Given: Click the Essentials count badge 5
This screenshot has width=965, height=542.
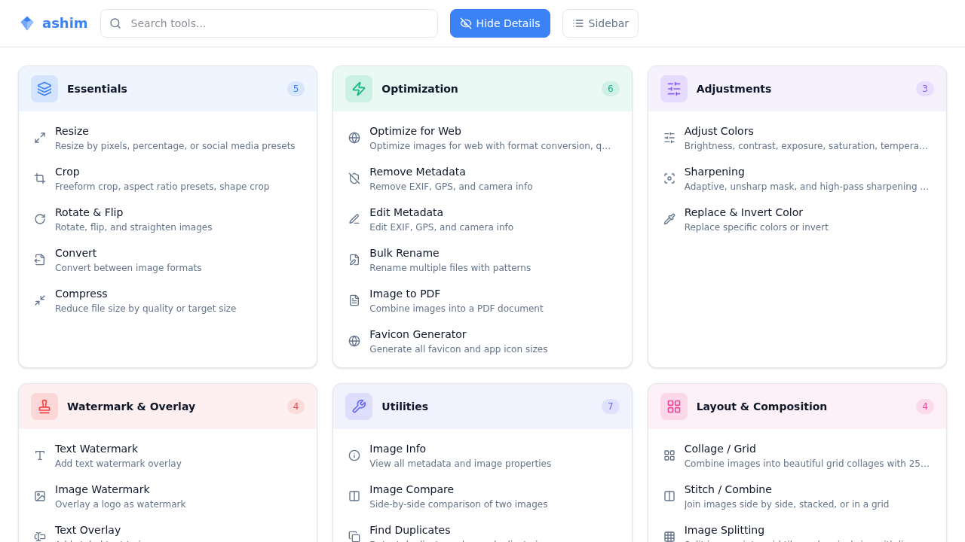Looking at the screenshot, I should coord(296,89).
